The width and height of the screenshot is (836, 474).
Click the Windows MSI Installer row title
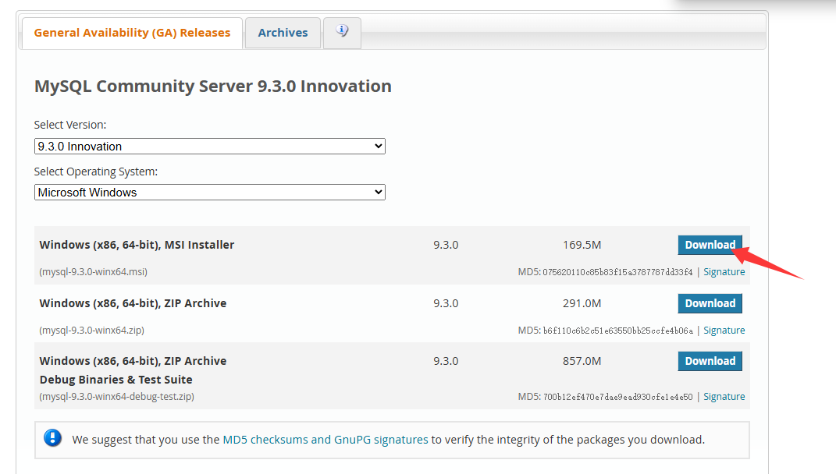[137, 245]
